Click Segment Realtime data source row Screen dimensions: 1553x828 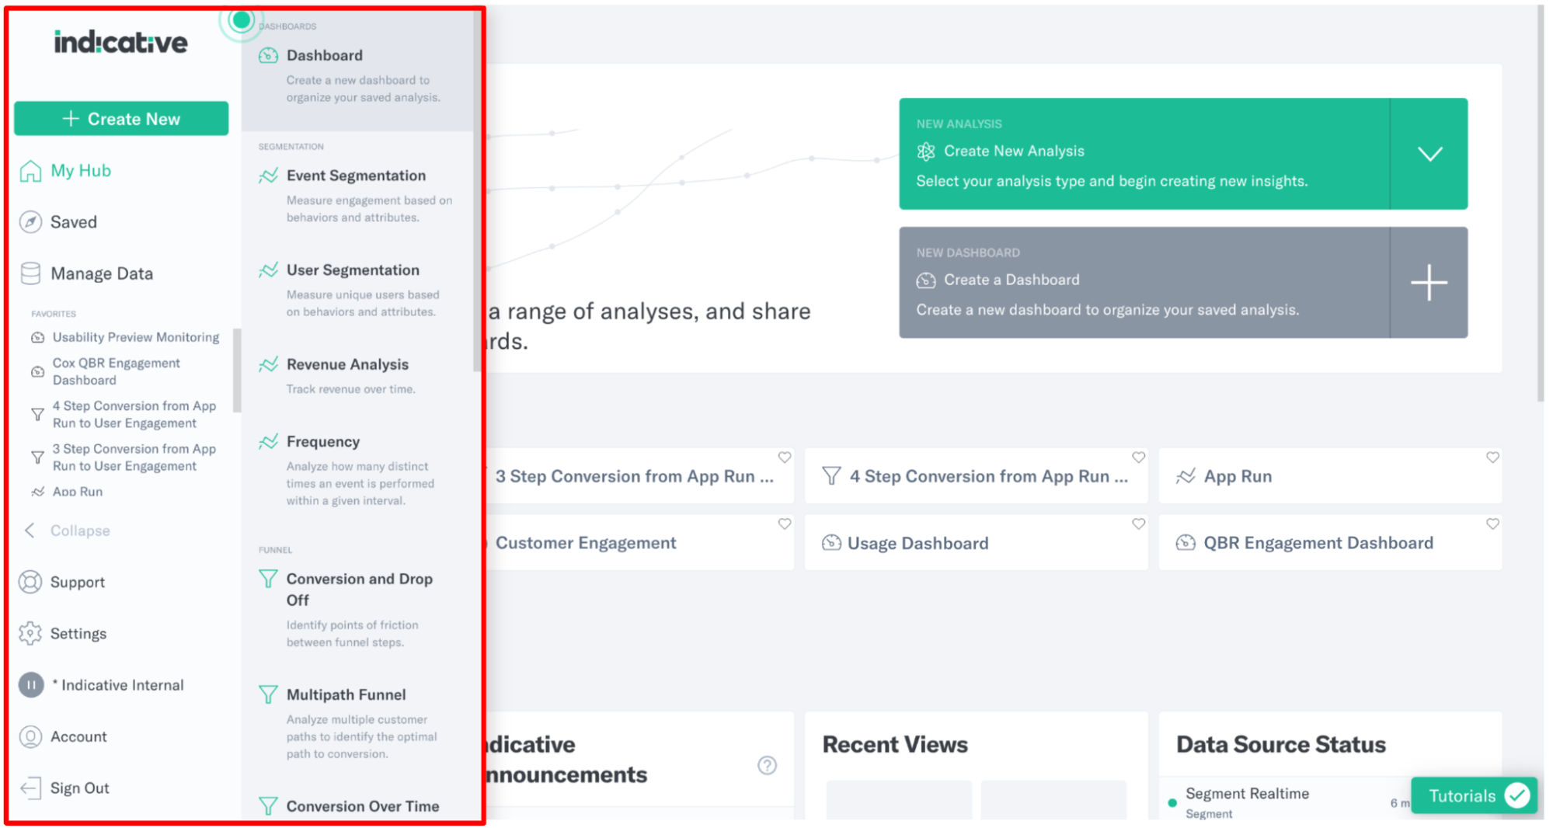coord(1290,802)
